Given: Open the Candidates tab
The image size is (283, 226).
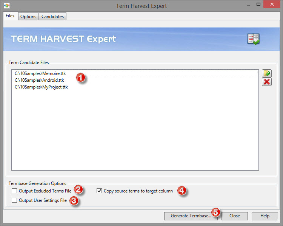Looking at the screenshot, I should click(52, 17).
